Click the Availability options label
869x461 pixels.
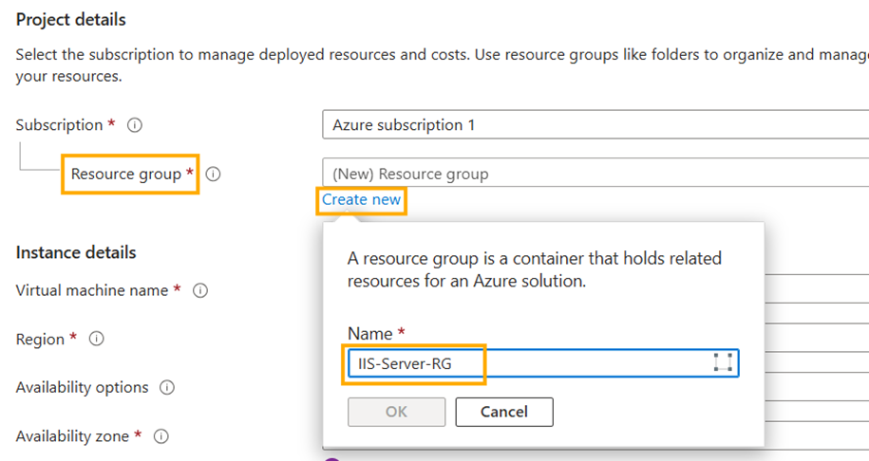pyautogui.click(x=83, y=387)
